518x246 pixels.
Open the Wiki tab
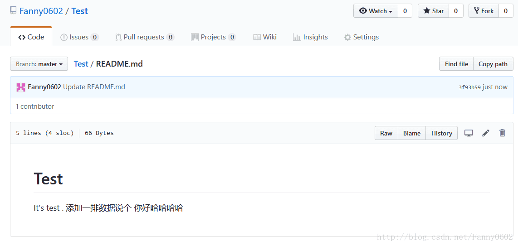tap(265, 37)
